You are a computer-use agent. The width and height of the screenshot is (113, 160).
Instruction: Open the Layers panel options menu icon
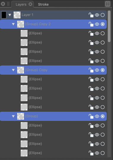click(x=108, y=4)
